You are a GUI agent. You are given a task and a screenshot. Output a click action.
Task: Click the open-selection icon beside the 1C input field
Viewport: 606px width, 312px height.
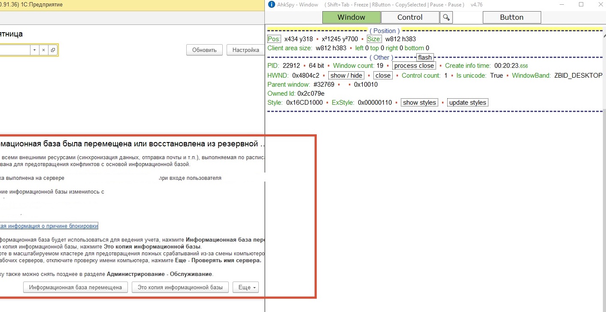52,50
